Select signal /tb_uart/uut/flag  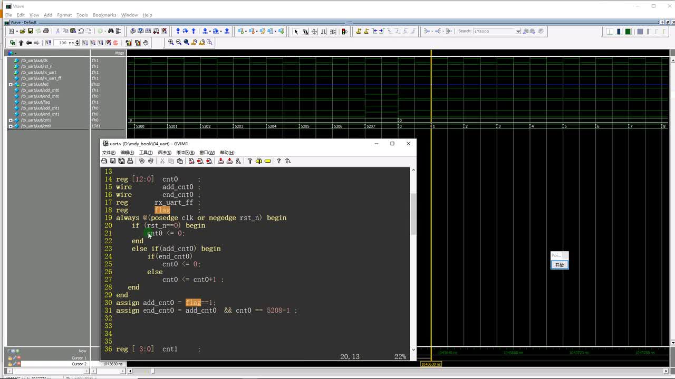[35, 102]
